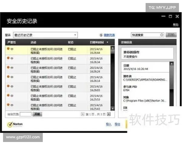Screen dimensions: 182x145
Task: Sort by the 严重性 column header
Action: pos(12,42)
